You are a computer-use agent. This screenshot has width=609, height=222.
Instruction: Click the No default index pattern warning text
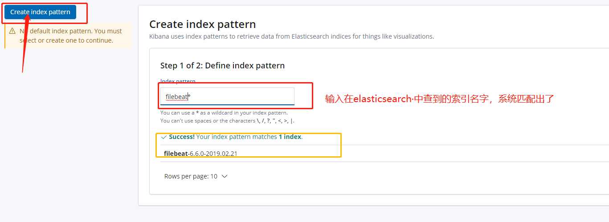[70, 31]
